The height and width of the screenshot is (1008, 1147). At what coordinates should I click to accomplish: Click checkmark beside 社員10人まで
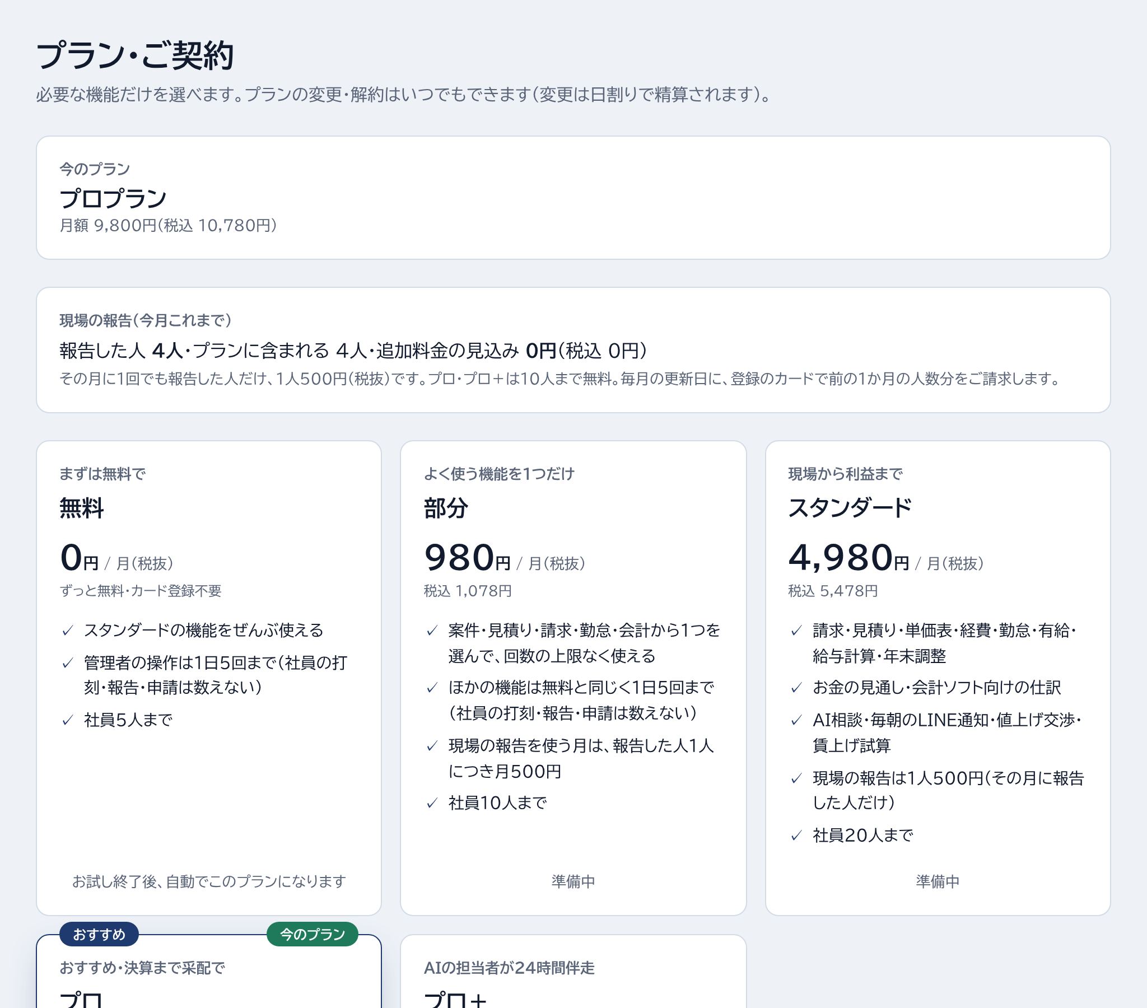coord(432,804)
